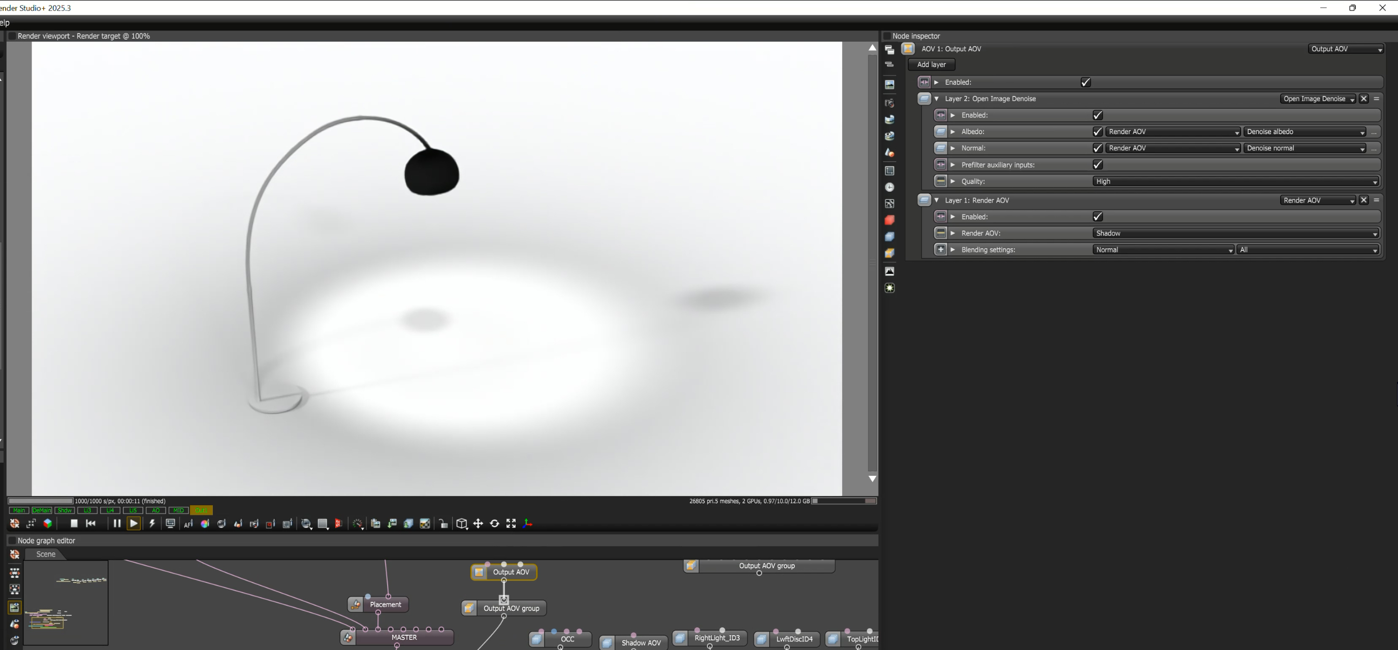This screenshot has width=1398, height=650.
Task: Click the real-time lightning bolt icon
Action: [152, 524]
